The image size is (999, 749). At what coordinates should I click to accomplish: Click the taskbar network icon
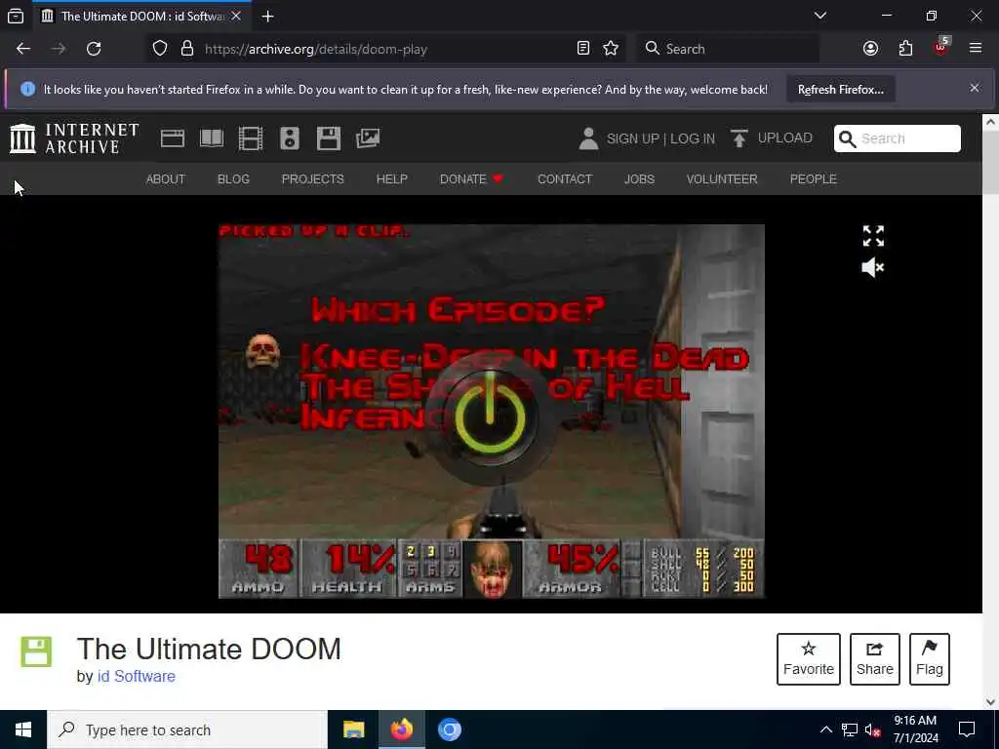coord(850,729)
